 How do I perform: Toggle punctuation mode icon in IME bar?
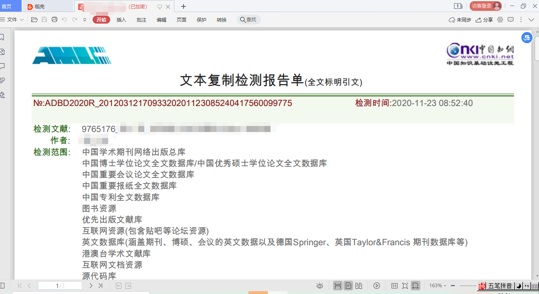click(x=527, y=286)
